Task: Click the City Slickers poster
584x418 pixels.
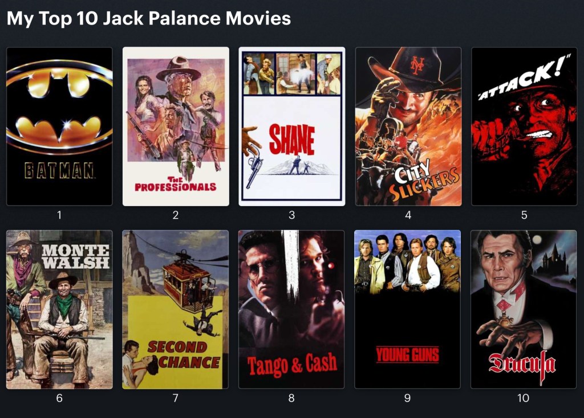Action: pyautogui.click(x=408, y=126)
